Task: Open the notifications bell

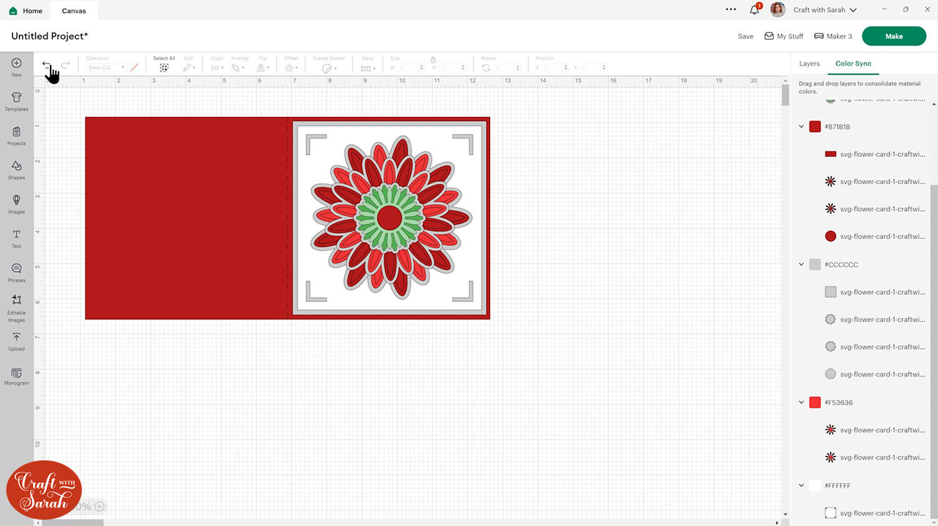Action: pyautogui.click(x=755, y=9)
